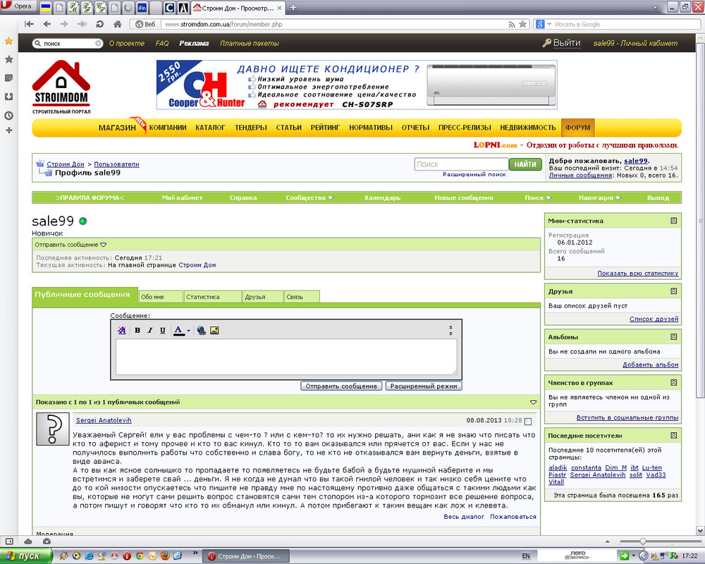
Task: Open Opera sidebar downloads panel
Action: point(8,97)
